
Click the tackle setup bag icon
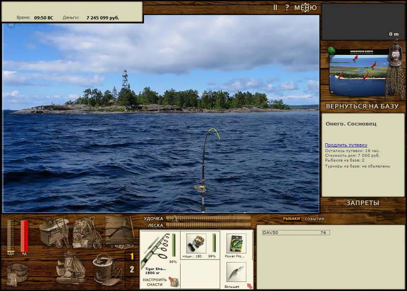coord(174,282)
